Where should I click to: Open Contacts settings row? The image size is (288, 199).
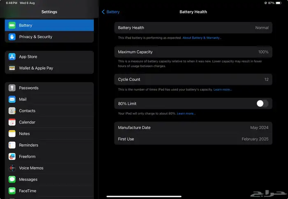click(49, 111)
